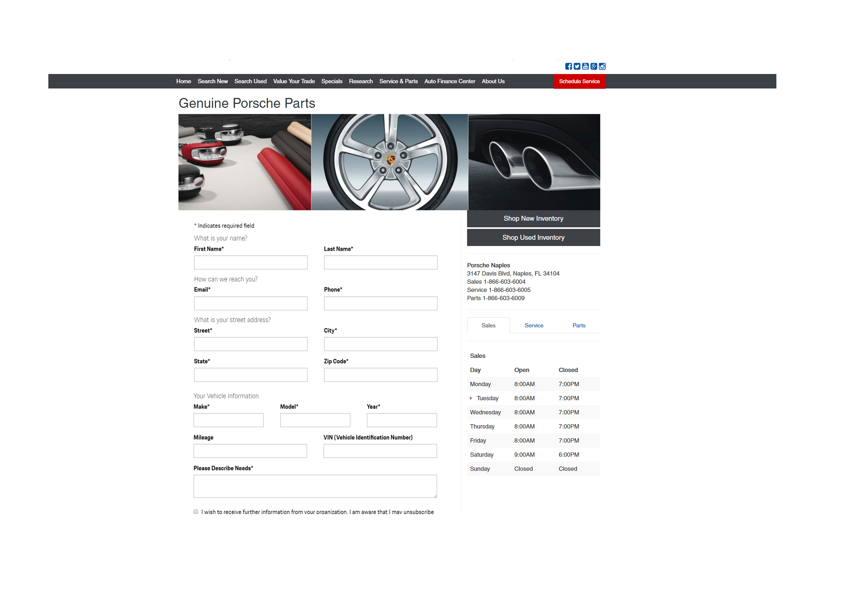This screenshot has width=842, height=589.
Task: Click the Sunday row in hours table
Action: (x=533, y=469)
